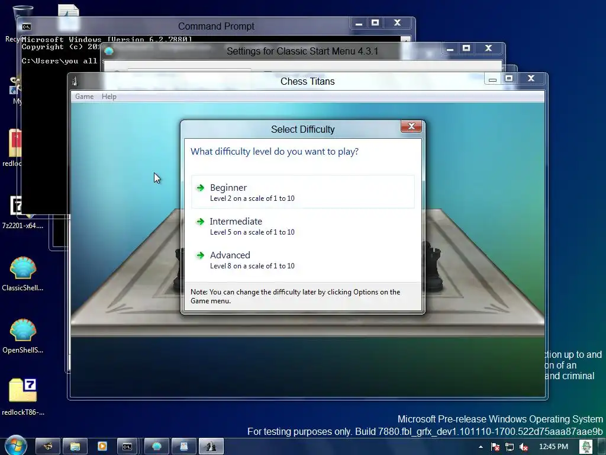Maximize the Command Prompt window
The width and height of the screenshot is (606, 455).
375,23
